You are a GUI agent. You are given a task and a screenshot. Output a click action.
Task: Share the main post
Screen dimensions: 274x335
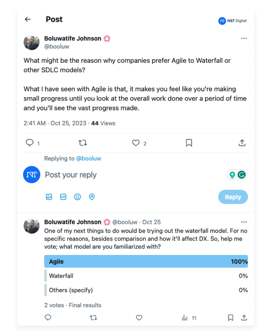click(x=242, y=143)
